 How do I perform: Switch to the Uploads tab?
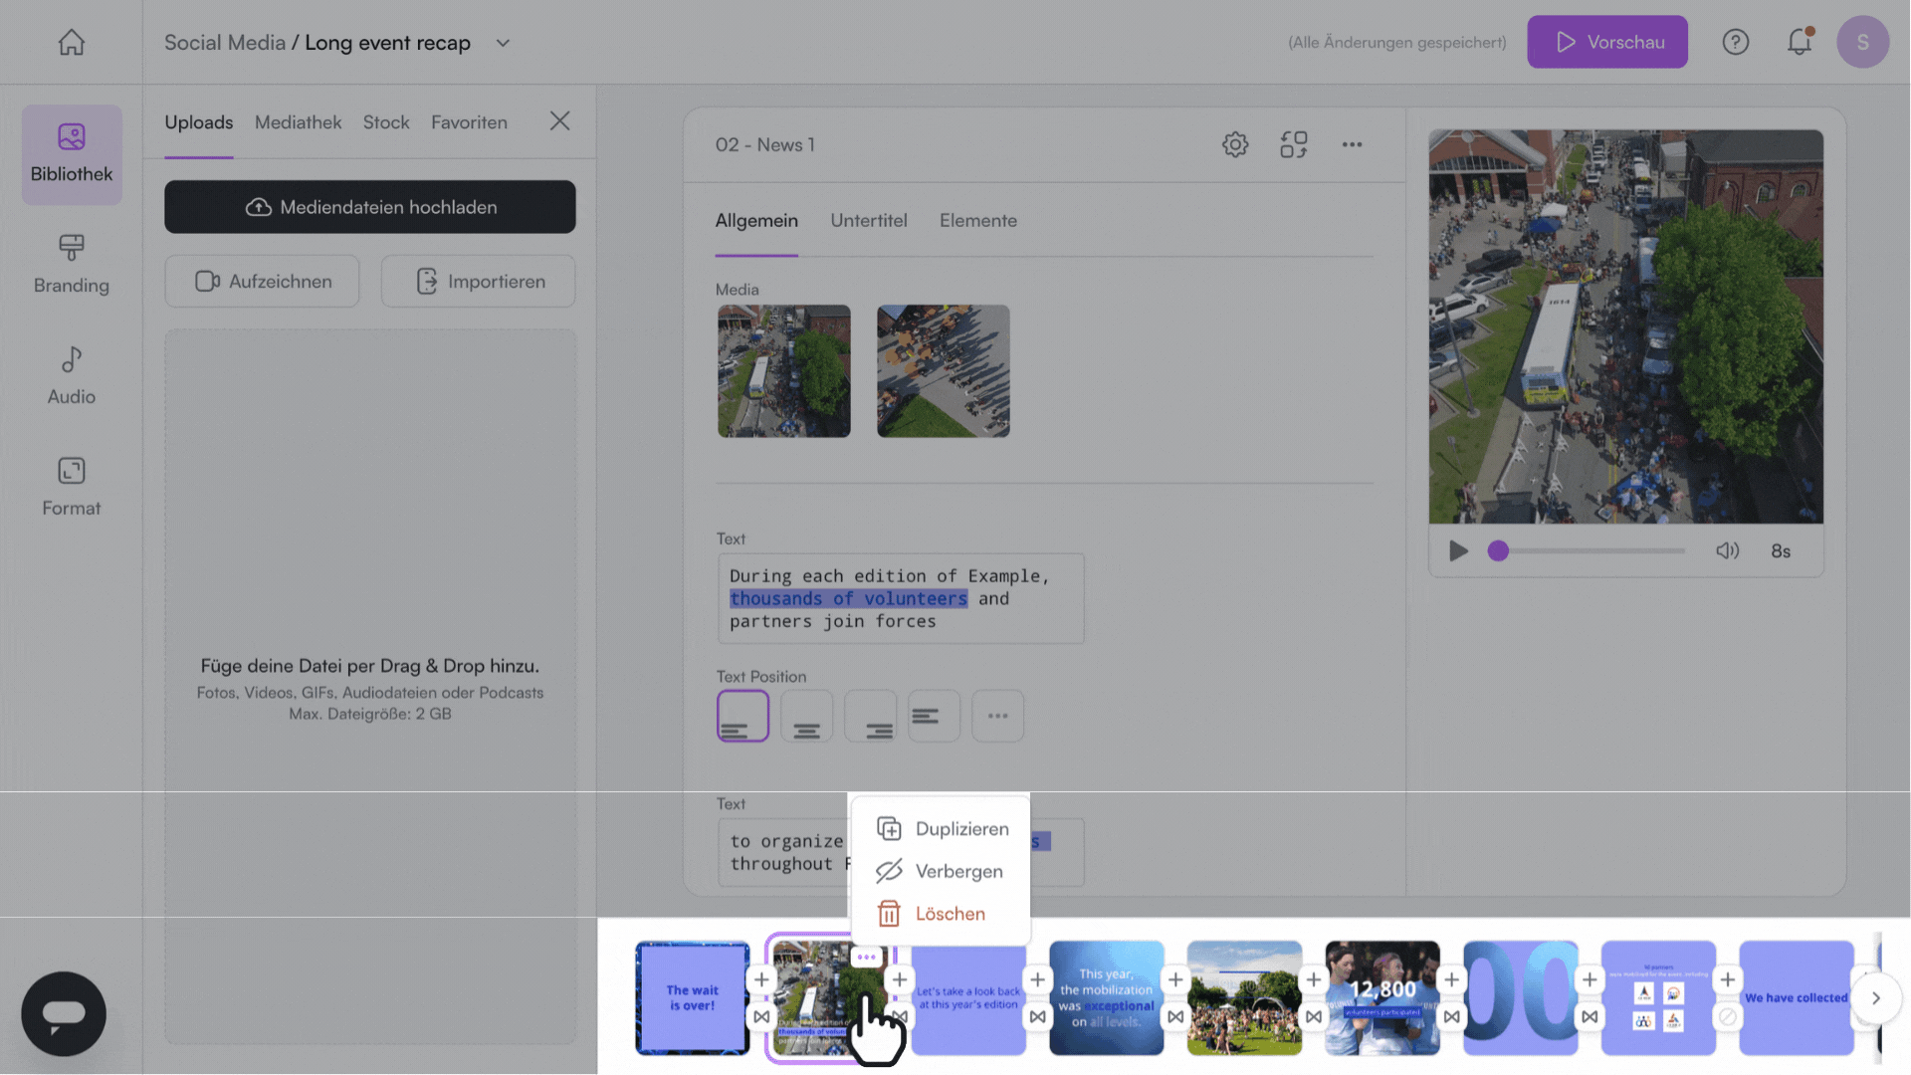(x=198, y=122)
